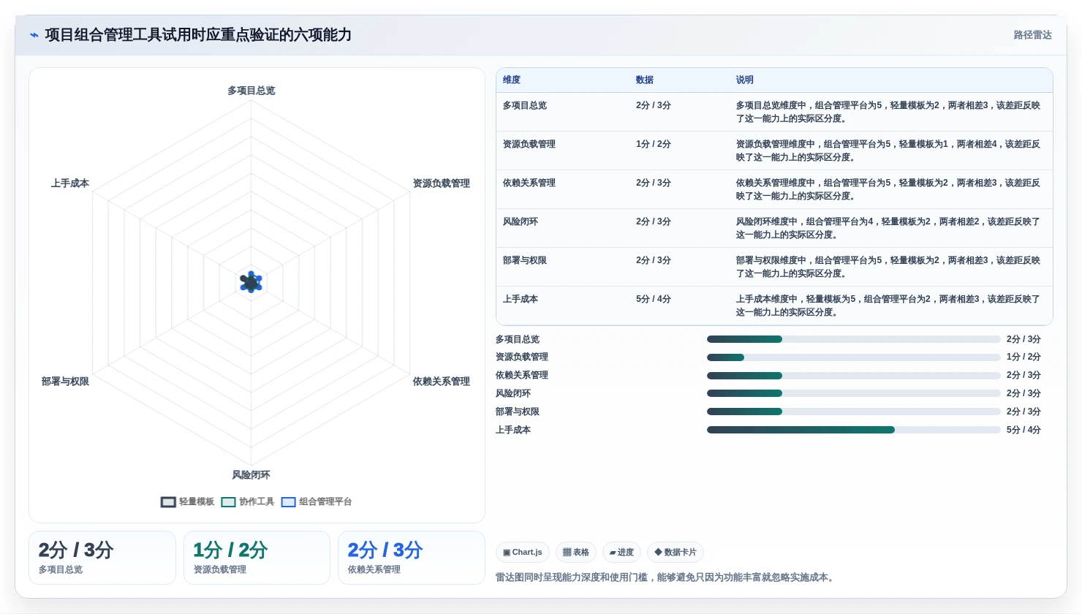Screen dimensions: 1082x614
Task: Select the Chart.js tag chip
Action: pyautogui.click(x=523, y=553)
